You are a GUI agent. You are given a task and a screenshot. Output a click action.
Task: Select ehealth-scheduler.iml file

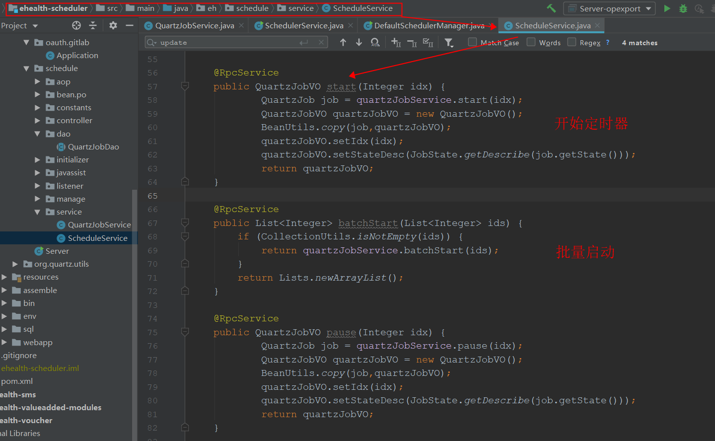pyautogui.click(x=40, y=368)
